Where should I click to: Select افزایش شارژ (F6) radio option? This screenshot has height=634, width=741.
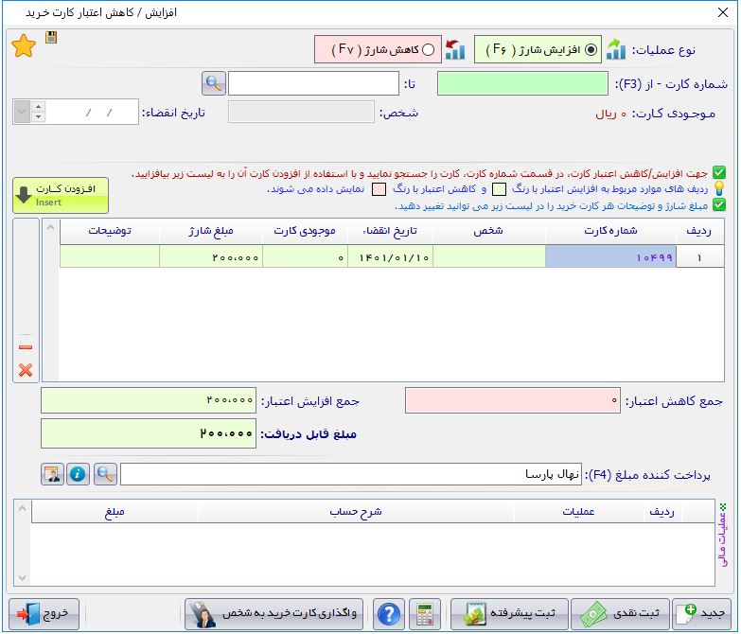[x=592, y=49]
